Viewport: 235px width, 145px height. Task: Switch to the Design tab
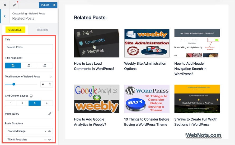pos(43,30)
